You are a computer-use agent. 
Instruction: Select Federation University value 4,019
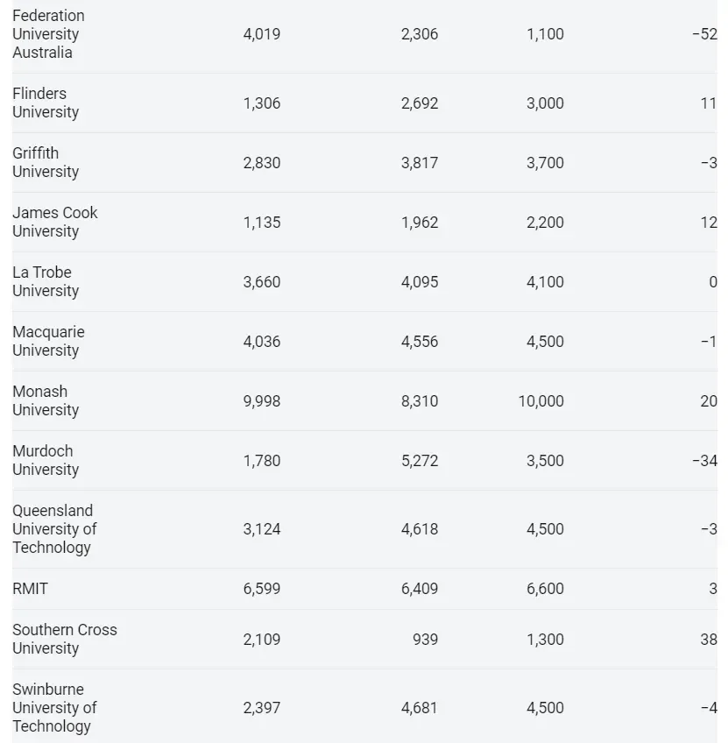tap(262, 34)
